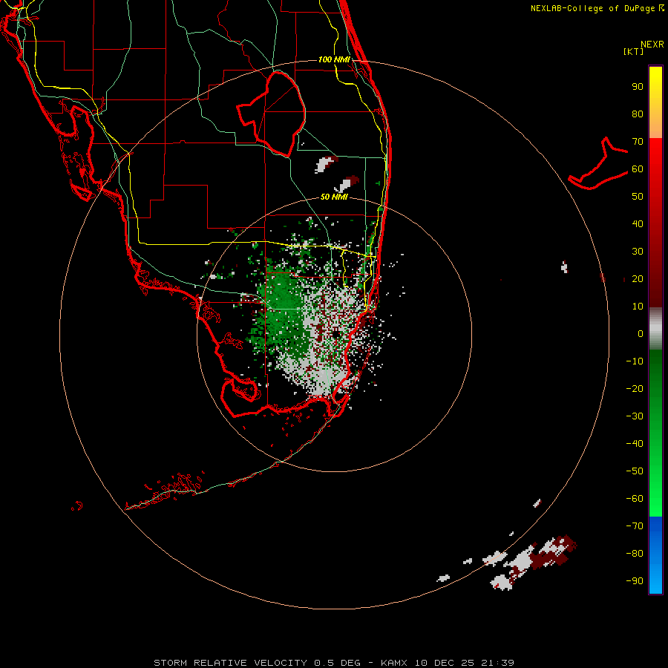Click the Grand Bahama island outline
Image resolution: width=668 pixels, height=668 pixels.
point(598,163)
